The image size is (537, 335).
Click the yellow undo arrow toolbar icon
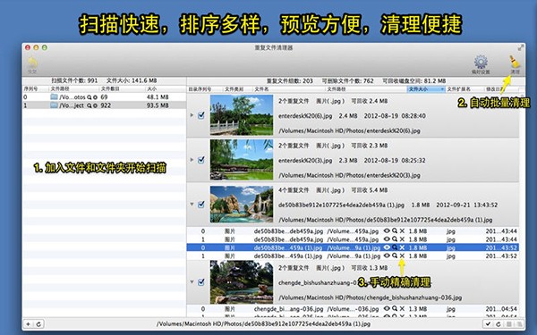32,63
